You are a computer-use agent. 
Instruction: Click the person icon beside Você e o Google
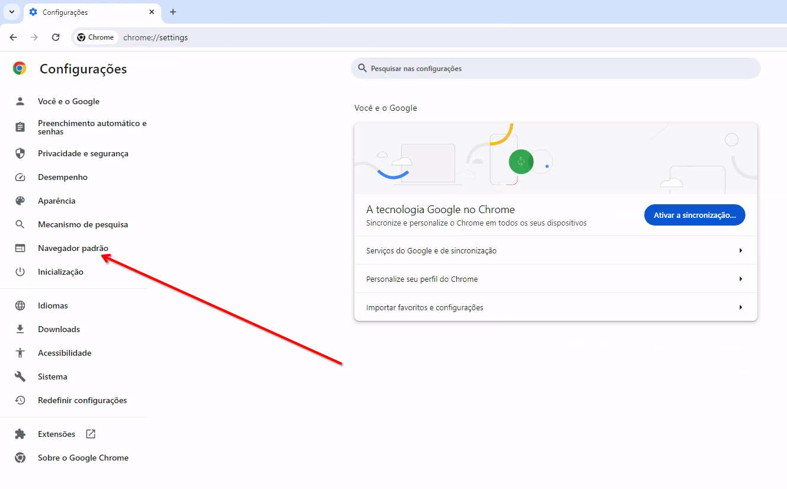coord(20,101)
